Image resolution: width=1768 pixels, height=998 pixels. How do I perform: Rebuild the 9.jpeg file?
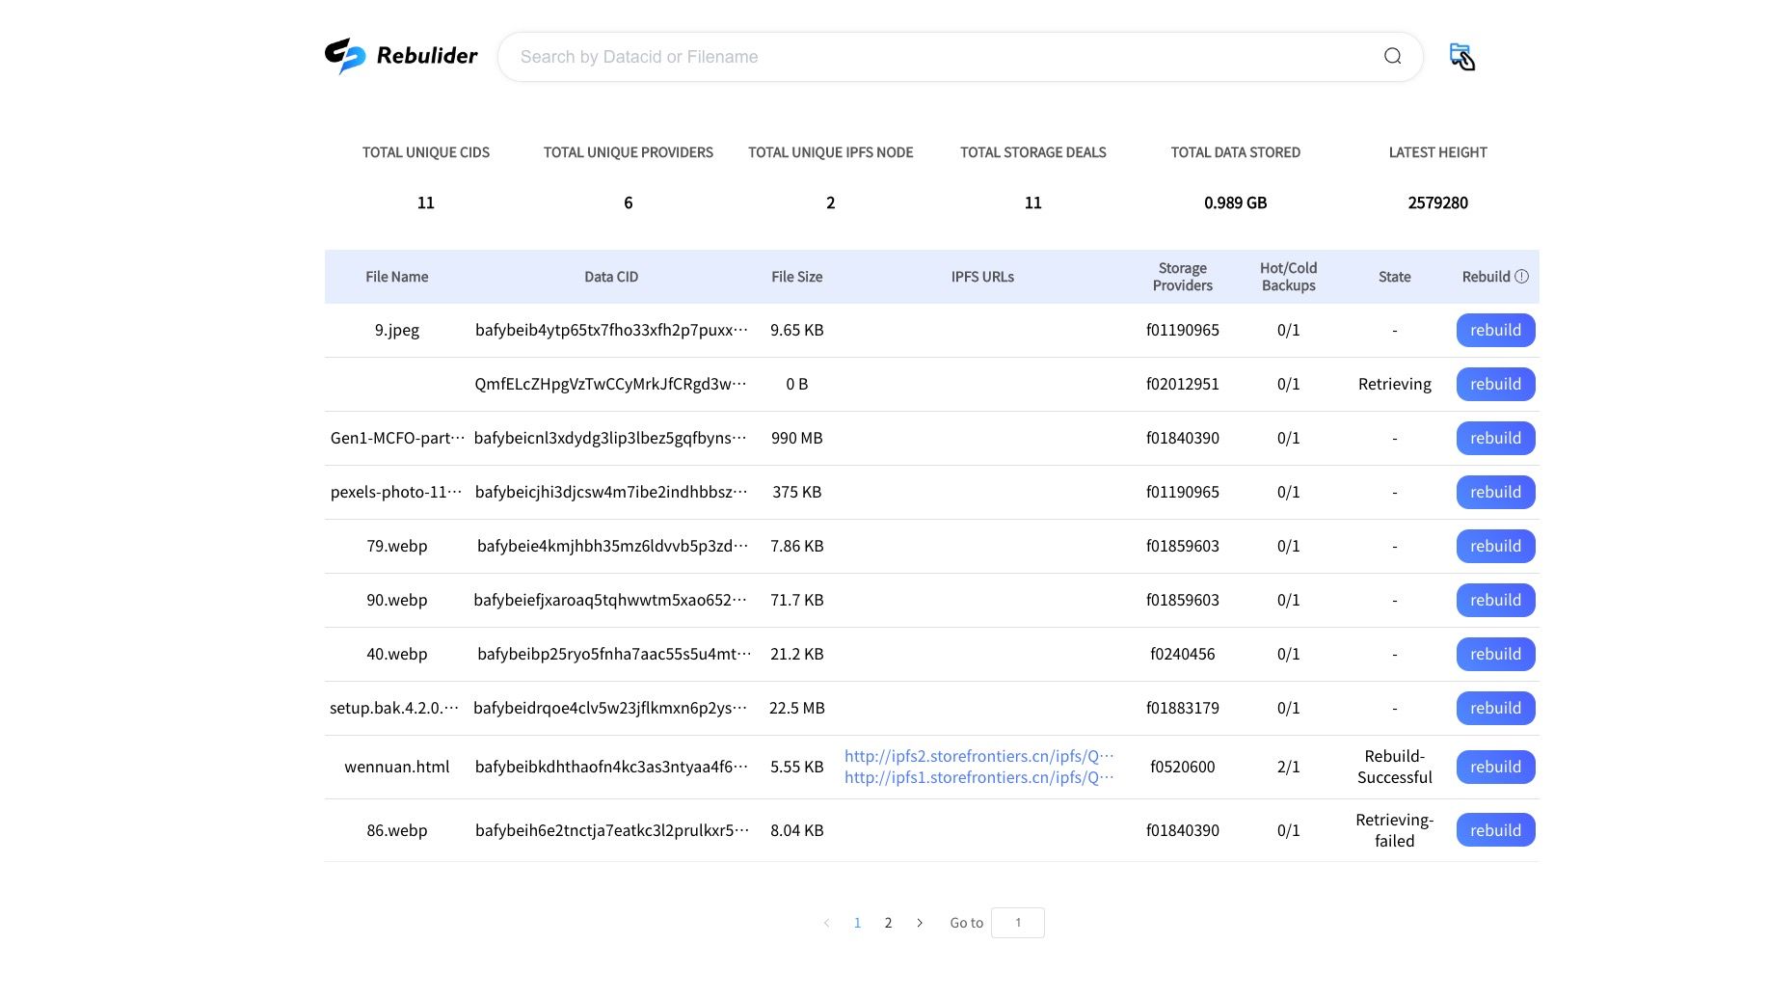click(1495, 330)
